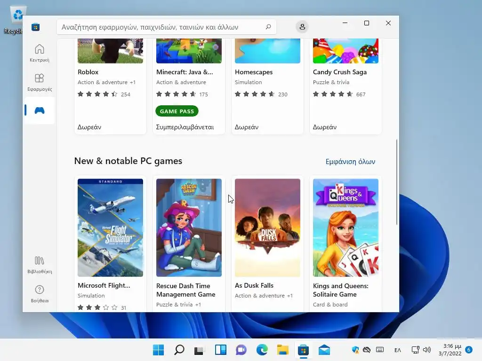Open File Explorer from taskbar
Viewport: 482px width, 361px height.
[x=282, y=350]
